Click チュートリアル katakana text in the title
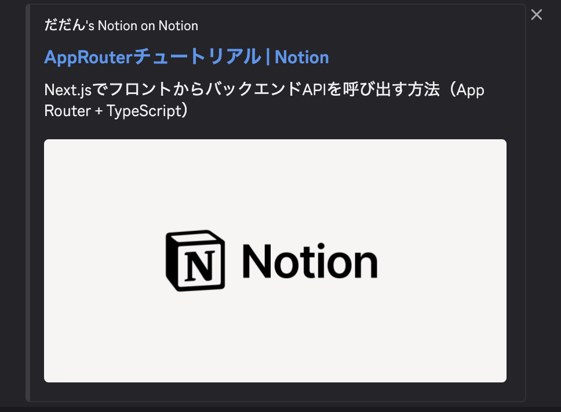 197,57
